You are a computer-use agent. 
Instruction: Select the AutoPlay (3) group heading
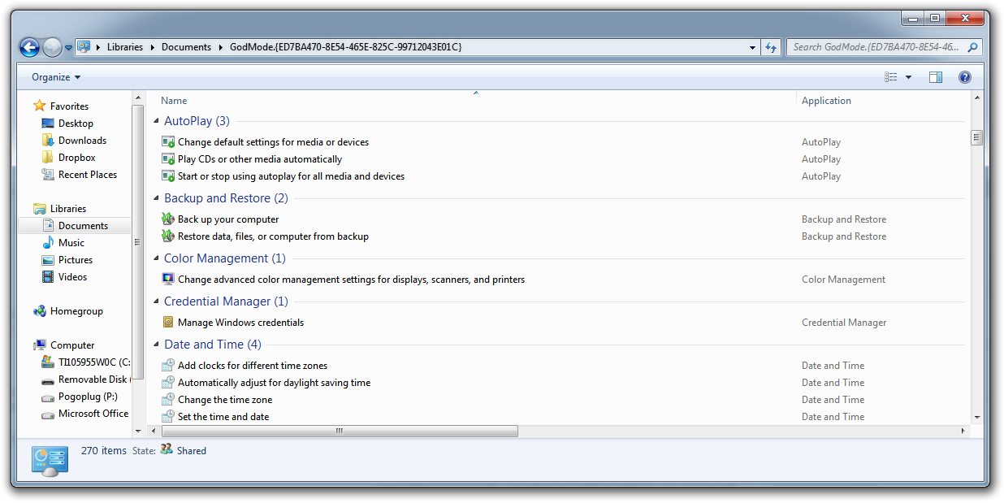coord(197,121)
